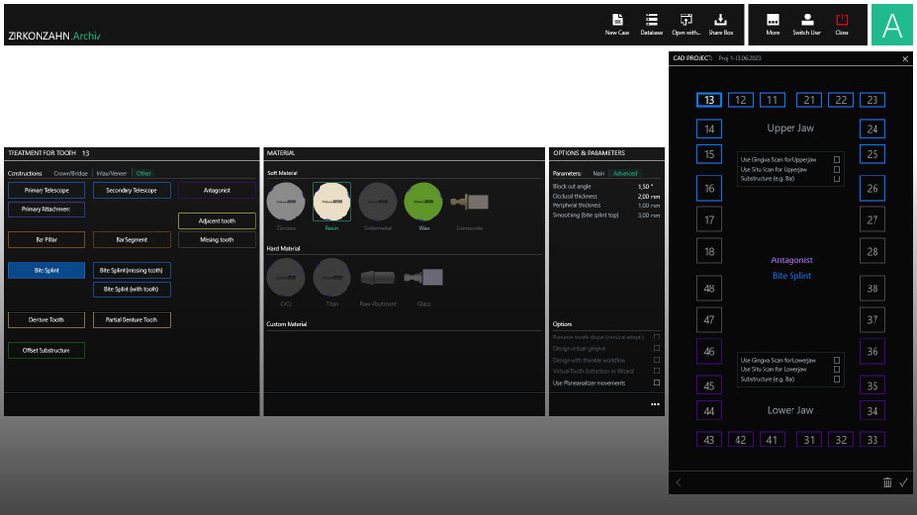Click the green A Archiv logo tile

coord(891,24)
